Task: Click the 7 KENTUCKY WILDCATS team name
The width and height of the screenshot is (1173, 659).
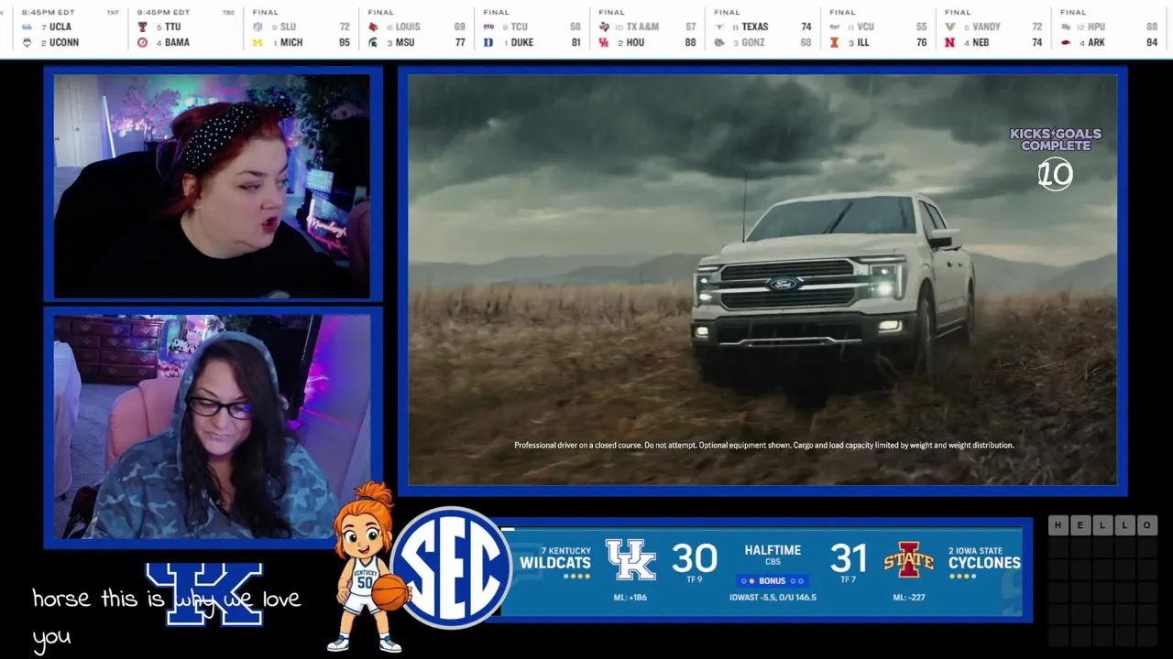Action: tap(555, 557)
